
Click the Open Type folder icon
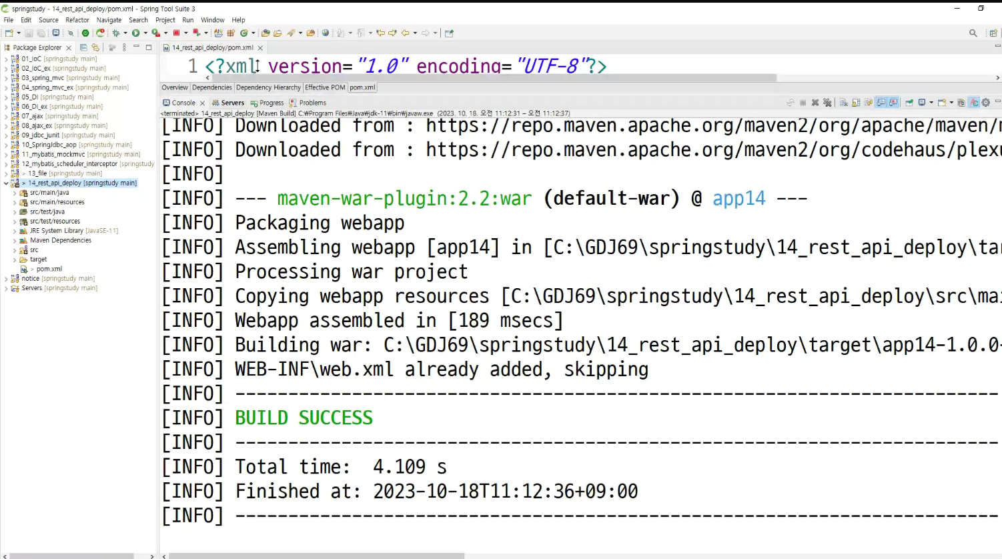(x=266, y=33)
